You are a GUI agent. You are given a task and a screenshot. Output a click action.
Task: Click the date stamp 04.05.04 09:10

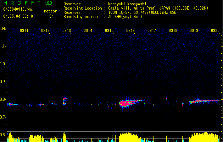(18, 16)
